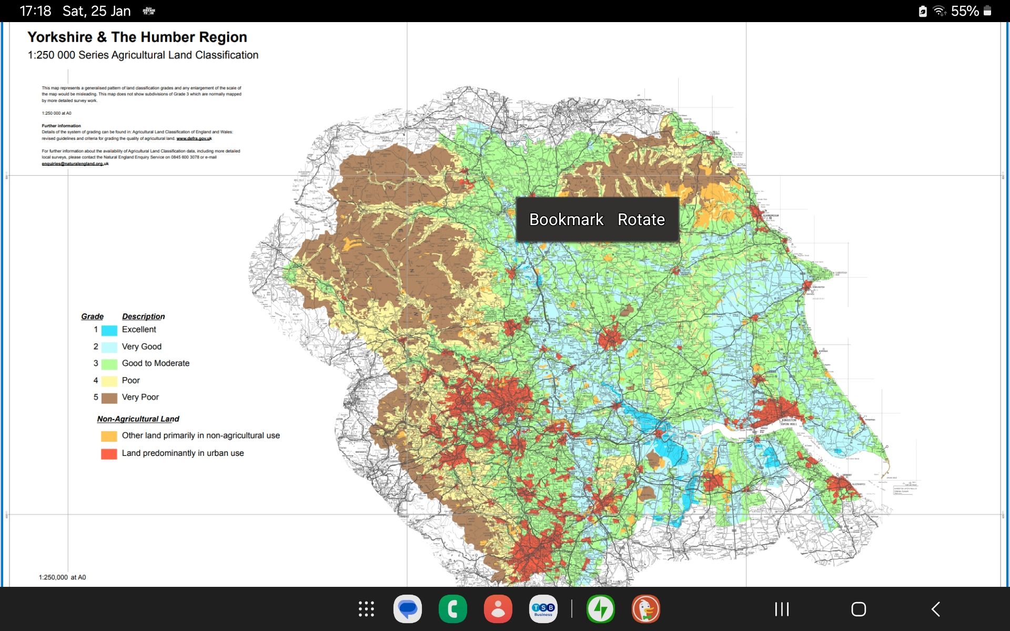Tap the battery percentage status indicator

(965, 11)
